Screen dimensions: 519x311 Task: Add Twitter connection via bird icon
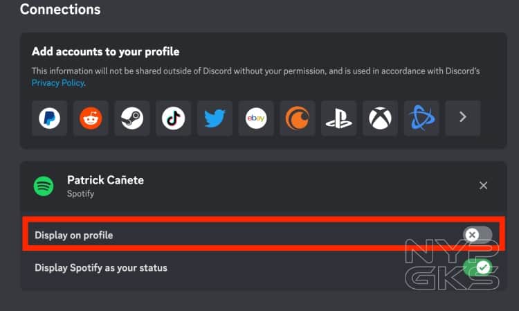pos(215,118)
